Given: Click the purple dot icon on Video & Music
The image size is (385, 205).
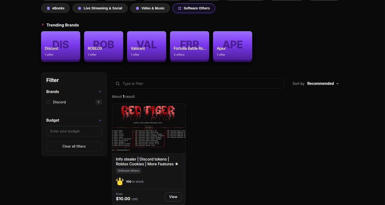Looking at the screenshot, I should 137,8.
